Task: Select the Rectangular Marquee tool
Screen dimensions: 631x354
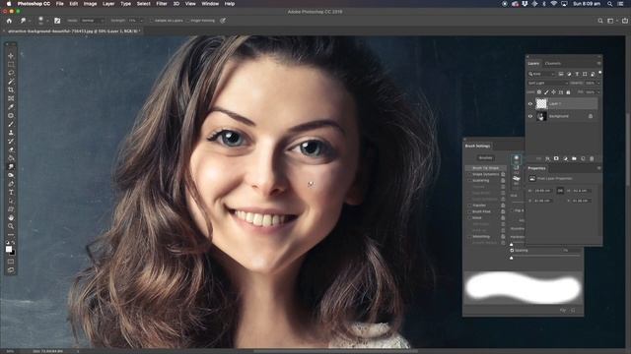Action: (x=11, y=64)
